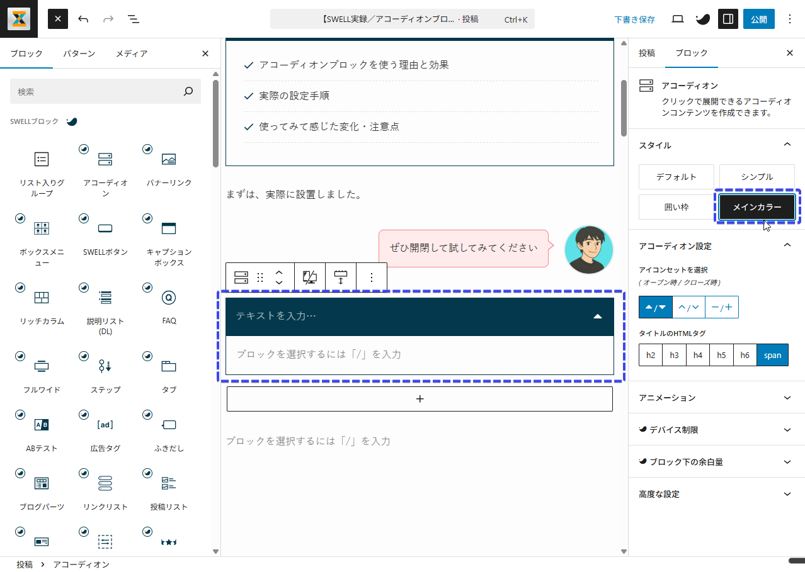The width and height of the screenshot is (805, 572).
Task: Expand the 高度な設定 panel
Action: (x=716, y=494)
